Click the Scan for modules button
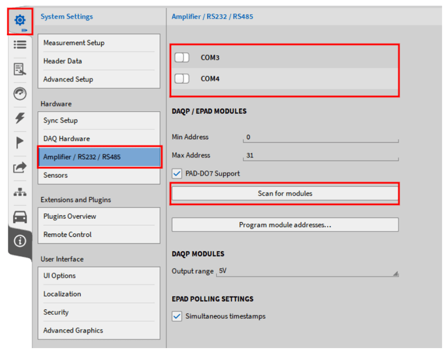This screenshot has height=352, width=448. [x=285, y=193]
